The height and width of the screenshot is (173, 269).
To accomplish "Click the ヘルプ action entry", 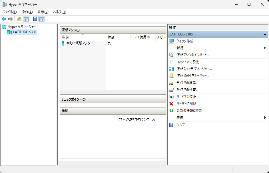I will point(181,125).
